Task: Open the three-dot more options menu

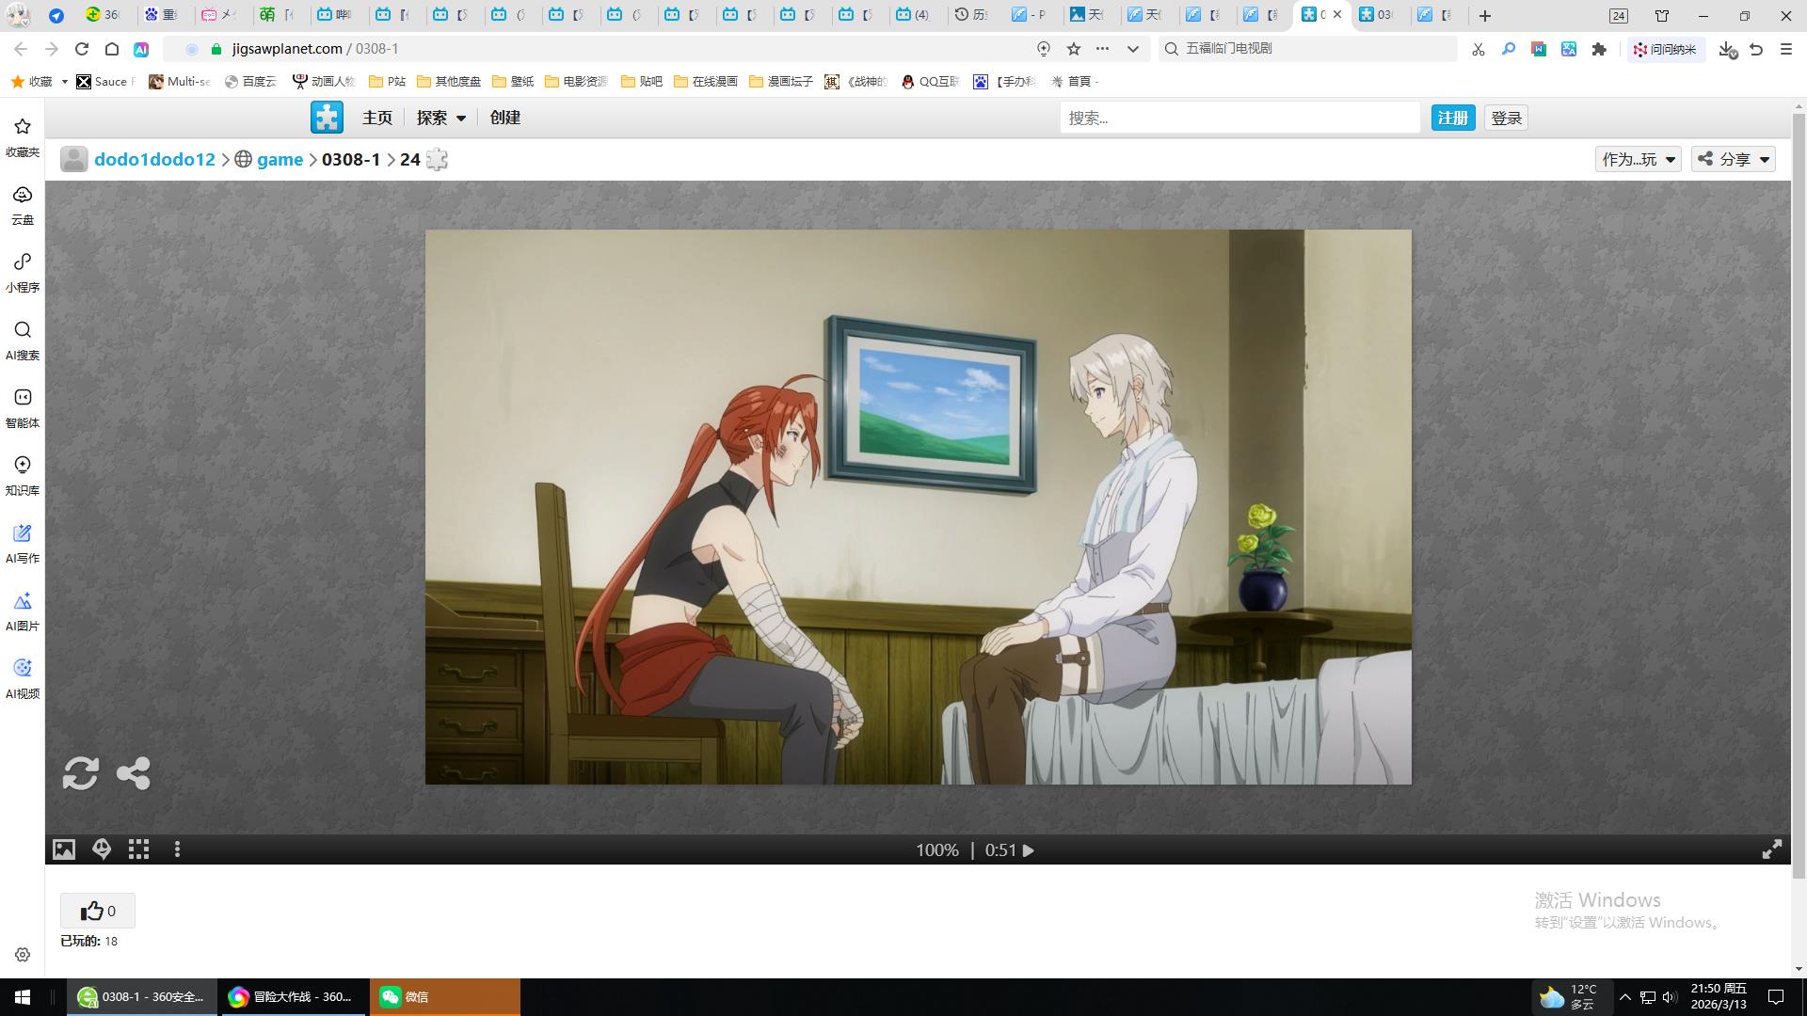Action: coord(177,849)
